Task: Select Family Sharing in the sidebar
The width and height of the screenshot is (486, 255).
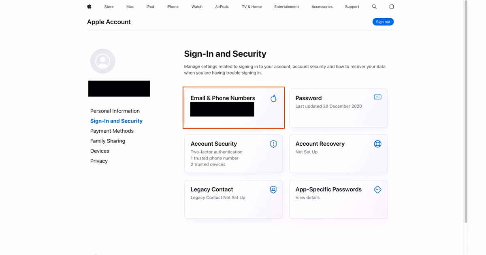Action: click(108, 141)
